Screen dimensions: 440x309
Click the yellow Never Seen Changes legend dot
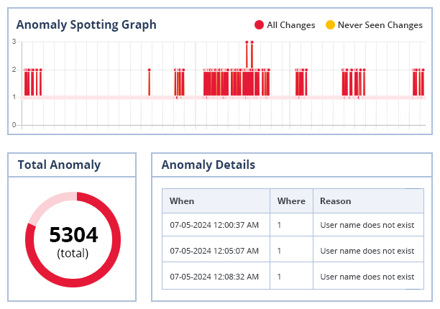click(330, 25)
